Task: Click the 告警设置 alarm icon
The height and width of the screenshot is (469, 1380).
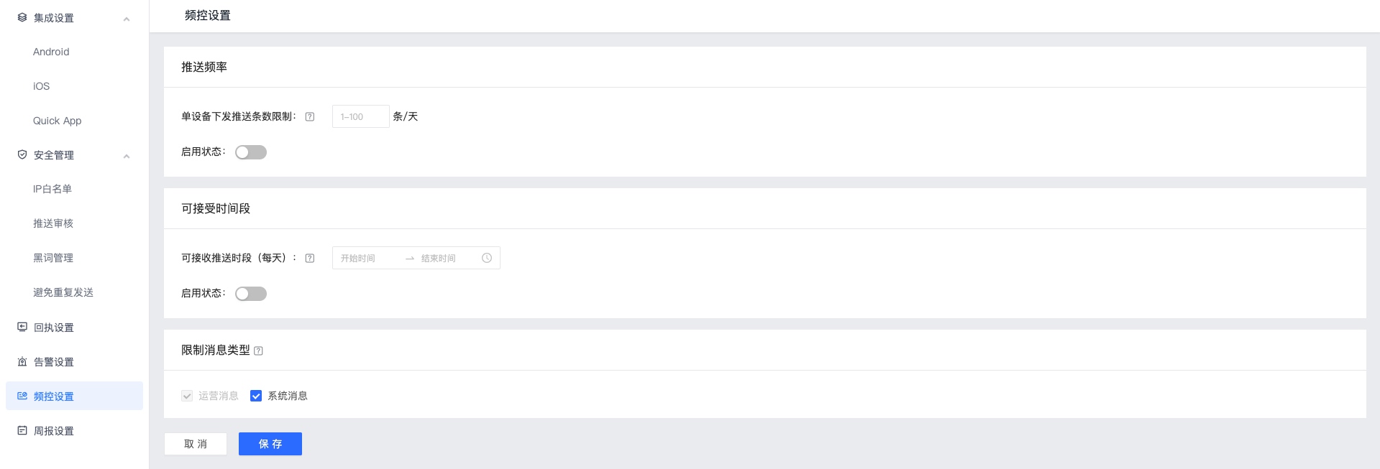Action: coord(22,361)
